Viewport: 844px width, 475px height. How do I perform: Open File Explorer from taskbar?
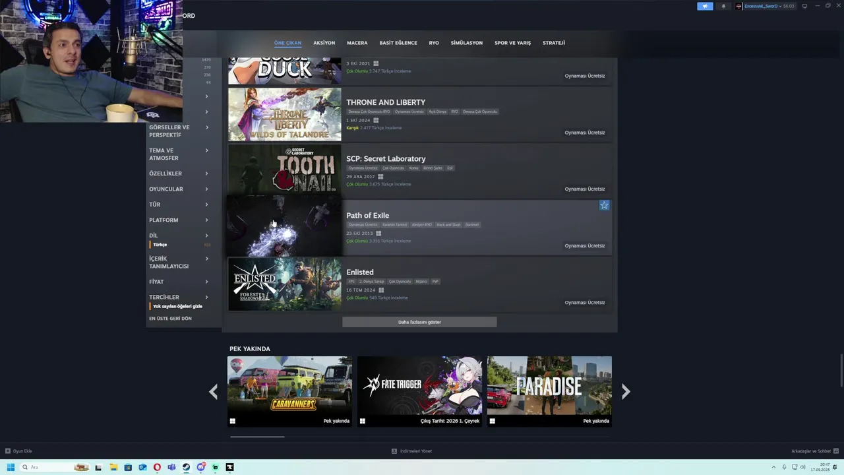(113, 467)
